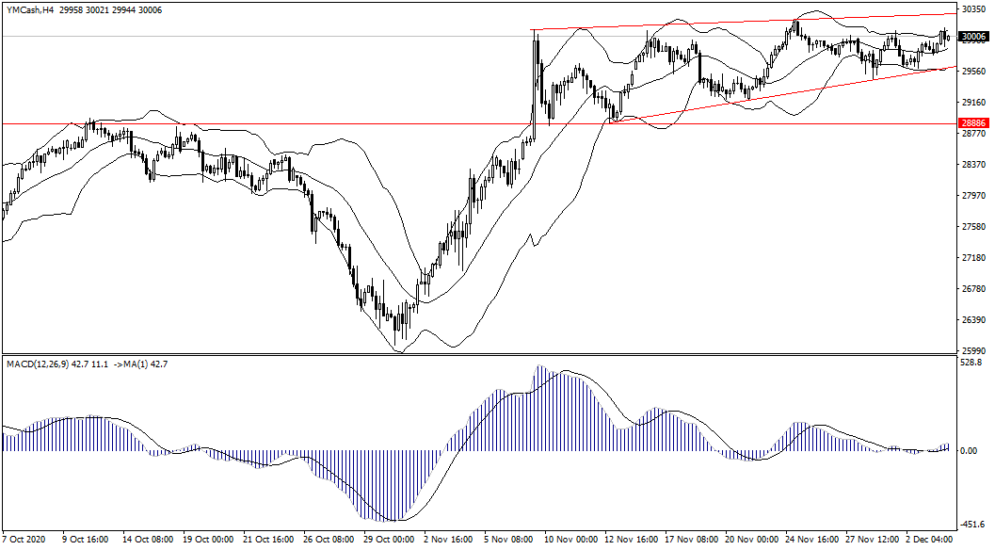The image size is (995, 550).
Task: Select the 2 Dec 04:00 time label
Action: (932, 542)
